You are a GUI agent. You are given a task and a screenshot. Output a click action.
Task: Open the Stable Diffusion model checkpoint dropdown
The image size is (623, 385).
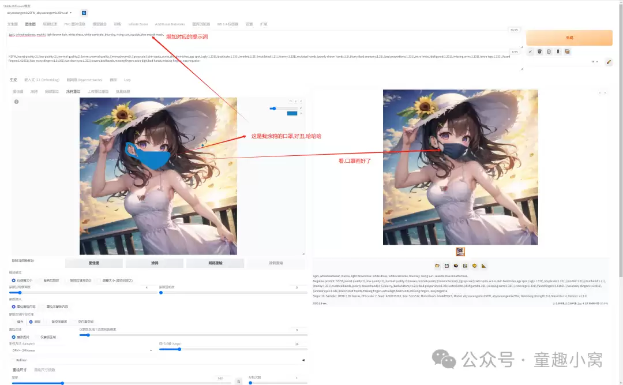39,13
